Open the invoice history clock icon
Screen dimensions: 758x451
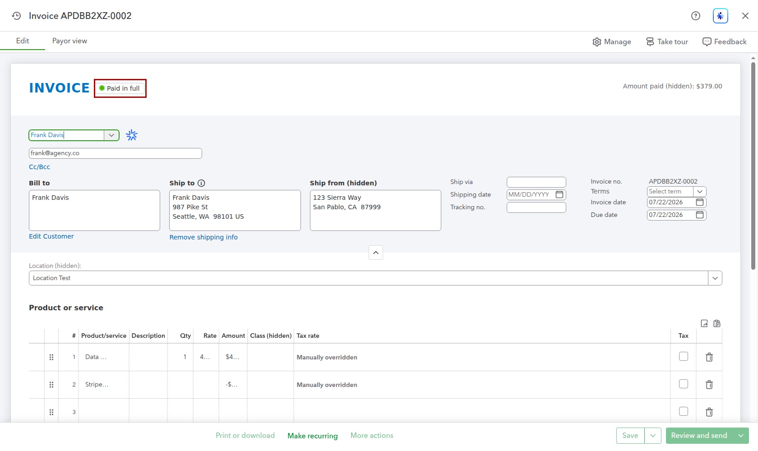click(16, 16)
